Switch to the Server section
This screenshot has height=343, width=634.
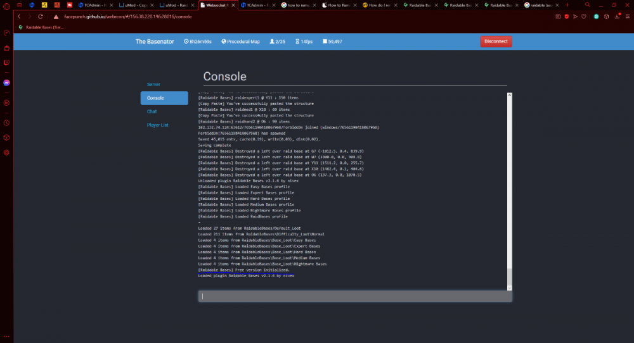pyautogui.click(x=153, y=84)
